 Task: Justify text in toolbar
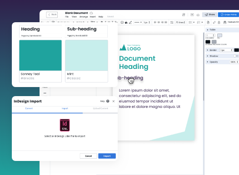(166, 22)
